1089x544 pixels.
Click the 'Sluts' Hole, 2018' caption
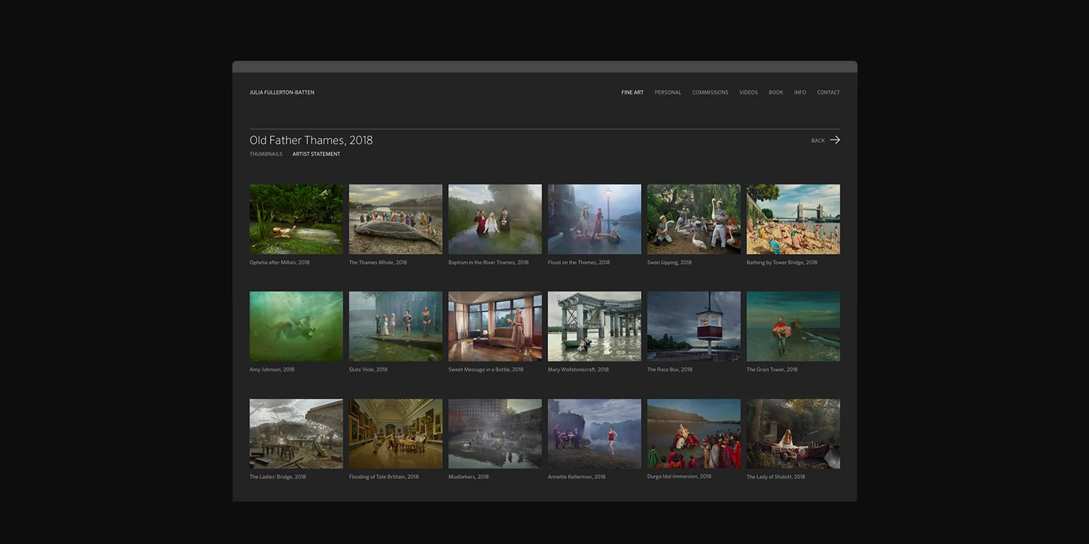click(368, 370)
